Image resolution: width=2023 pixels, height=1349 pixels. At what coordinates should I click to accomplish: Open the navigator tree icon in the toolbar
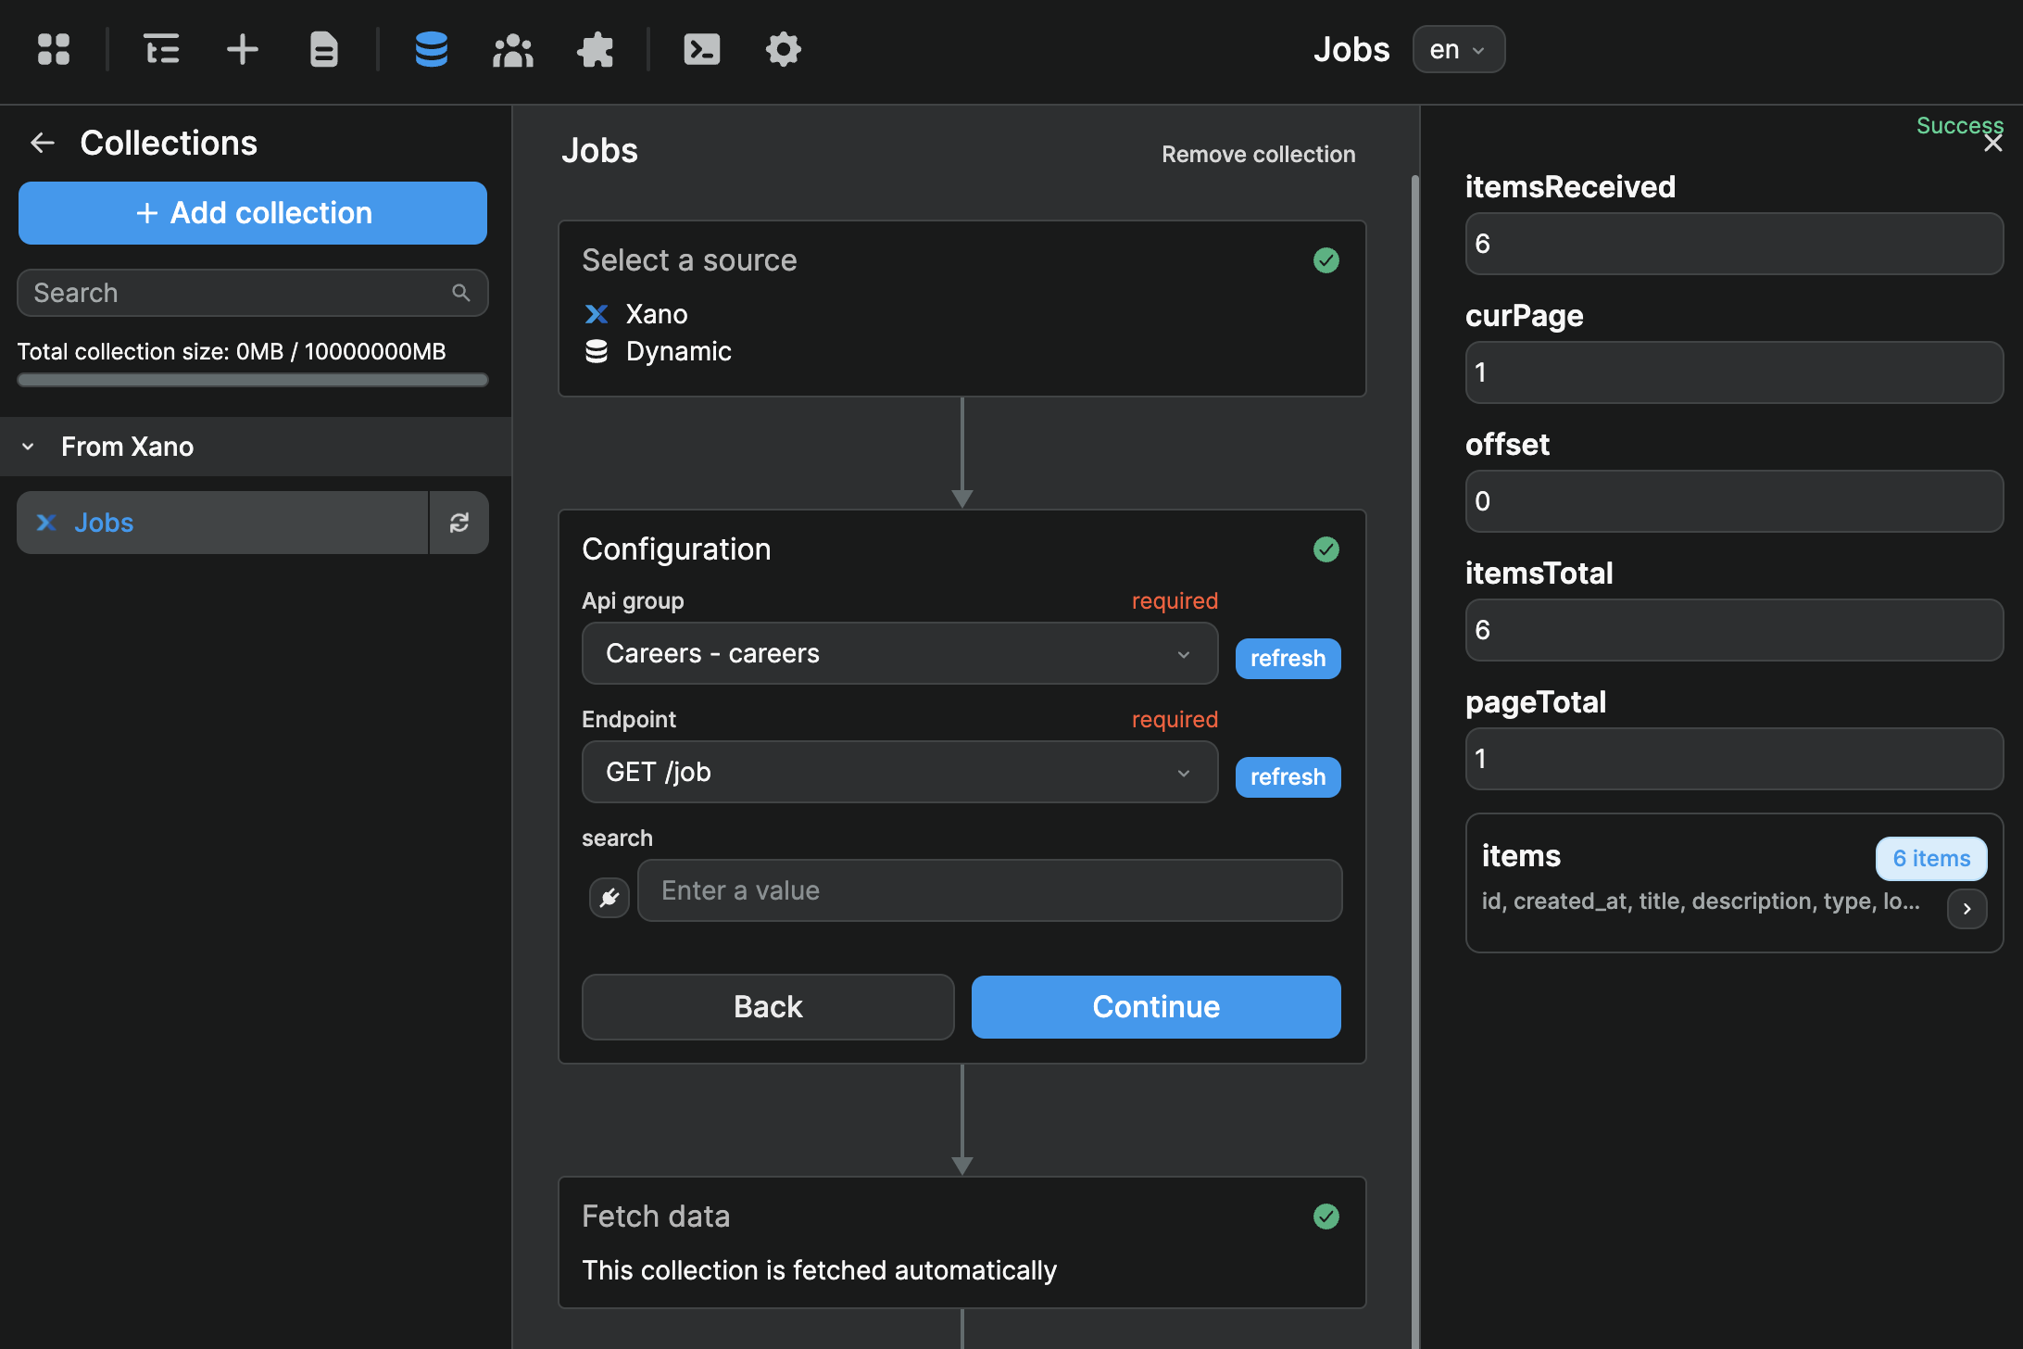(x=162, y=49)
